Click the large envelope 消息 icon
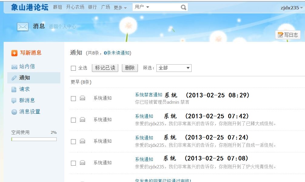 click(x=23, y=27)
